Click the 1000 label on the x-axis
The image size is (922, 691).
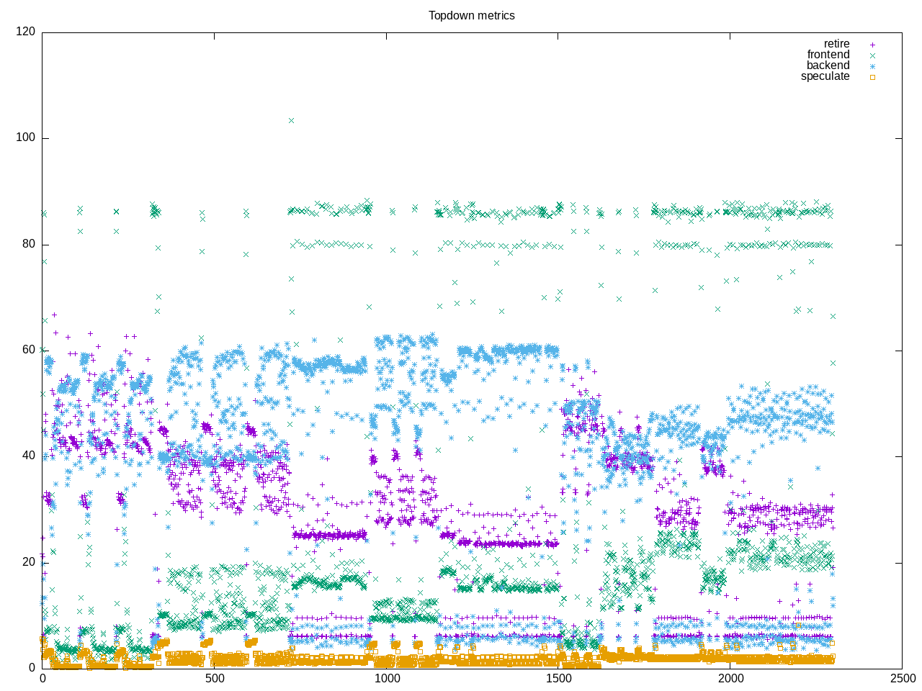point(386,679)
